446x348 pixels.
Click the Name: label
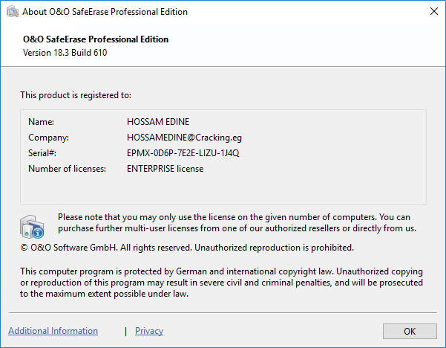(42, 122)
